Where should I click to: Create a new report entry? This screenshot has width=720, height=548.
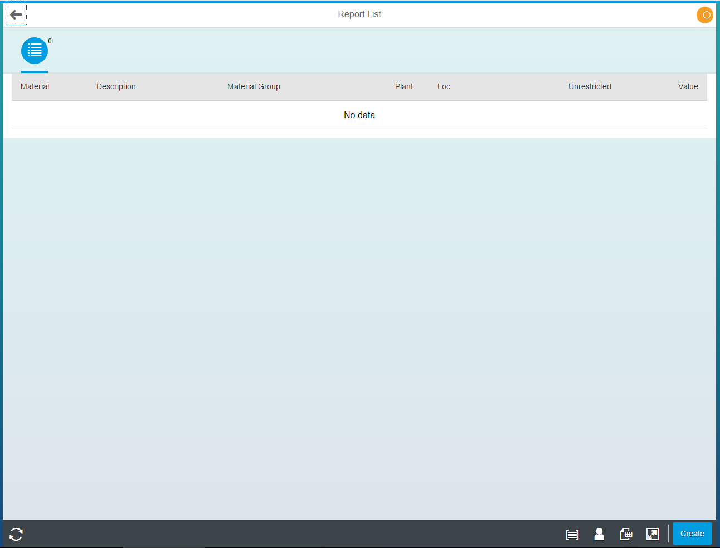click(x=692, y=534)
